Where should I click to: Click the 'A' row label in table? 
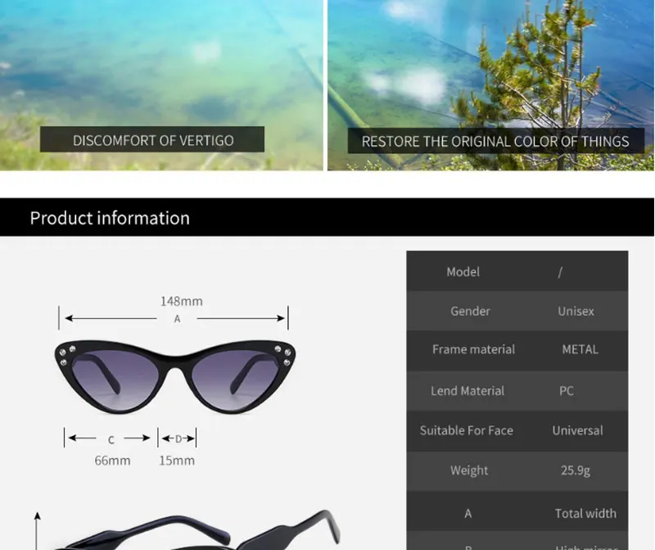click(x=468, y=513)
